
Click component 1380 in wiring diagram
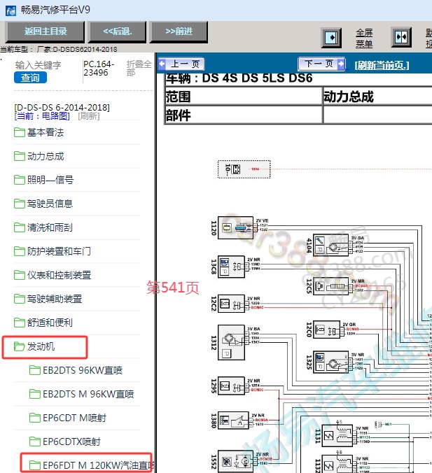[x=233, y=421]
